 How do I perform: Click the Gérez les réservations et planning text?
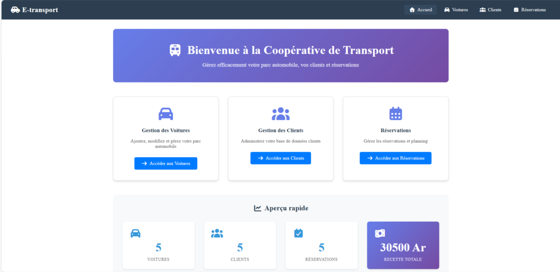396,141
